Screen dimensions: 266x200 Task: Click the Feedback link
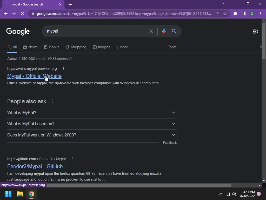click(x=170, y=143)
